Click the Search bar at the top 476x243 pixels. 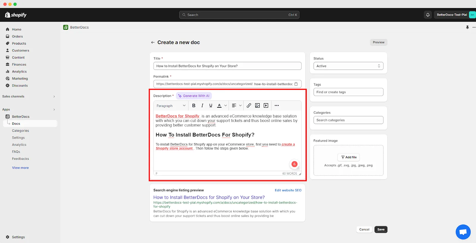point(239,15)
